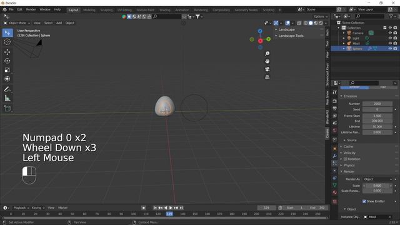Switch to the Modeling workspace tab
The image size is (400, 225).
click(x=89, y=10)
